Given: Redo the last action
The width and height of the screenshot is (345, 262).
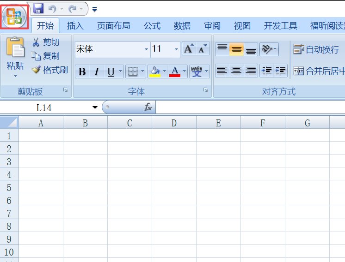Looking at the screenshot, I should pyautogui.click(x=72, y=9).
